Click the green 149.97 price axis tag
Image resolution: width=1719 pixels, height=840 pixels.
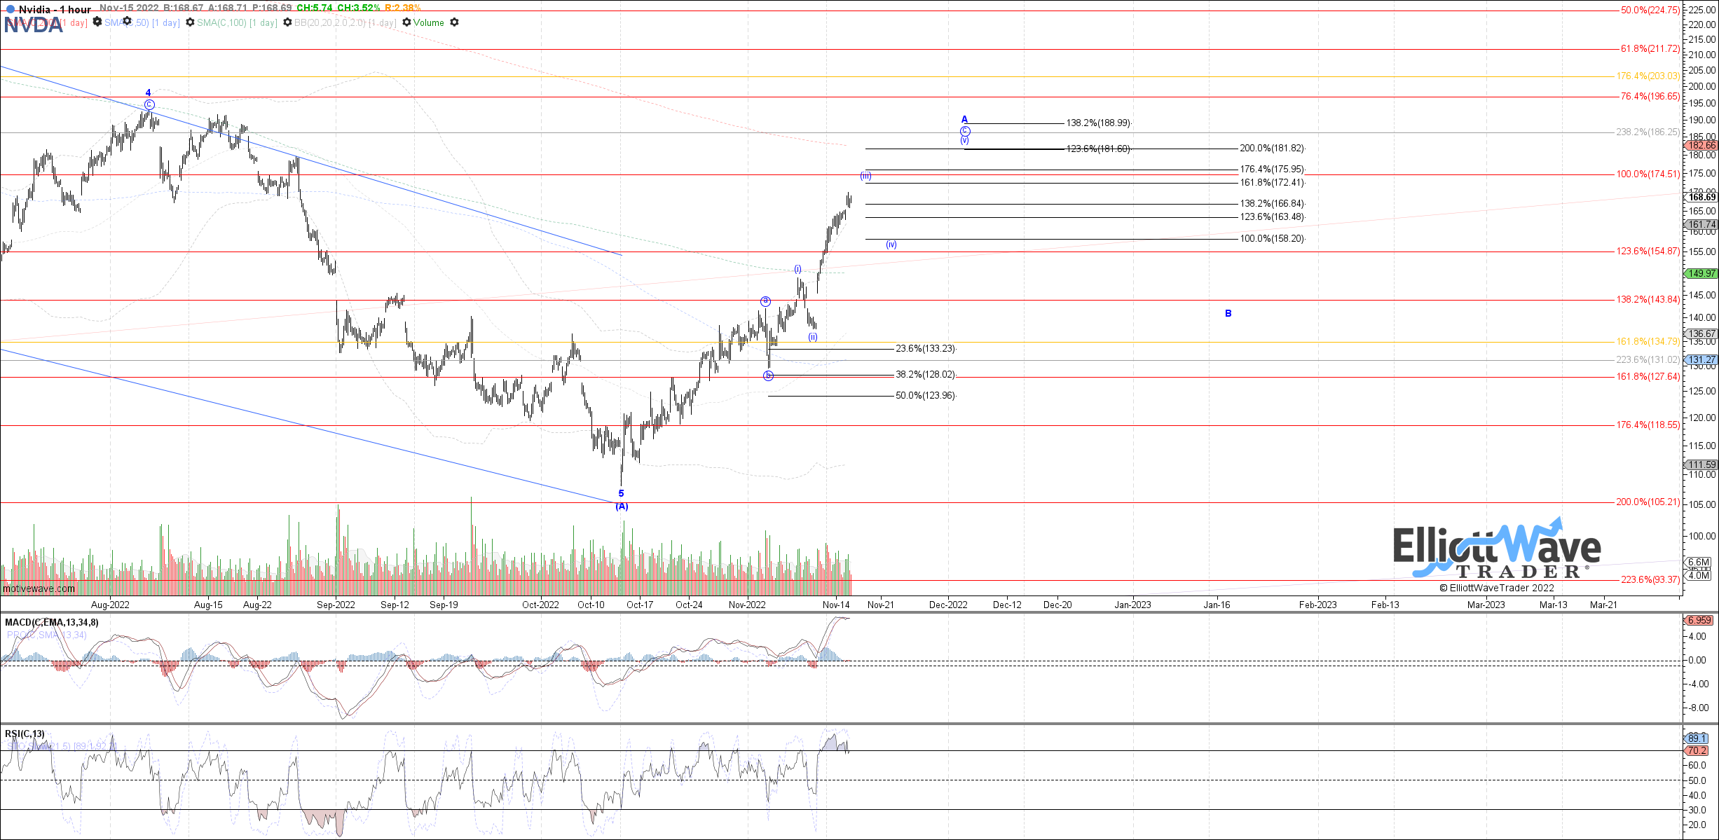tap(1701, 273)
